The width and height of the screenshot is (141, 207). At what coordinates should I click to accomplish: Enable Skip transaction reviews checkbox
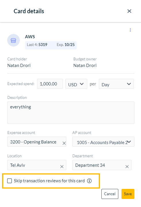(x=9, y=181)
